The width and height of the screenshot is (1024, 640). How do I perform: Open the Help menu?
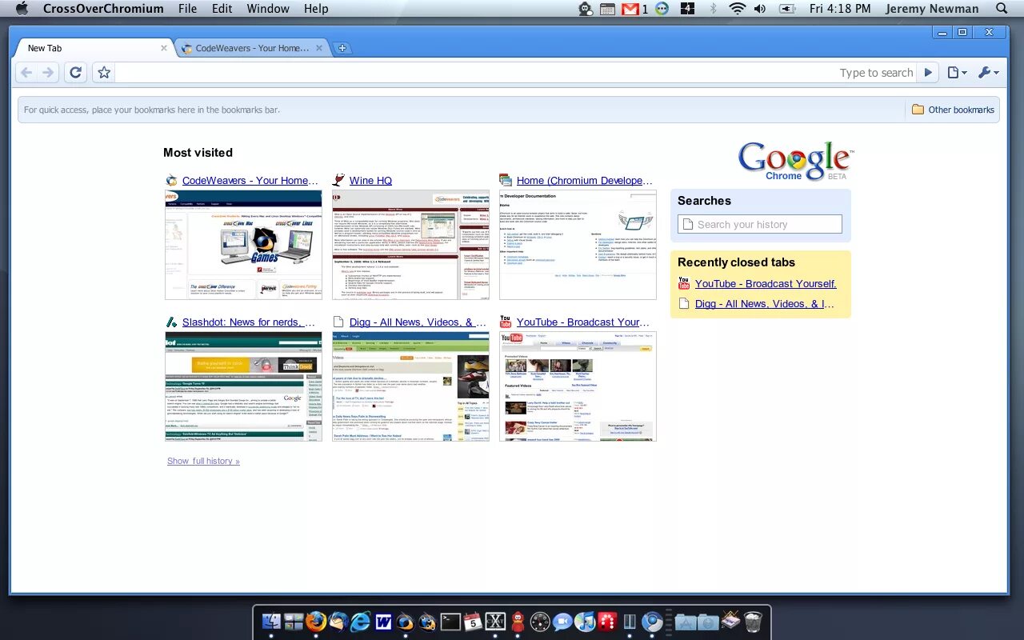click(316, 9)
